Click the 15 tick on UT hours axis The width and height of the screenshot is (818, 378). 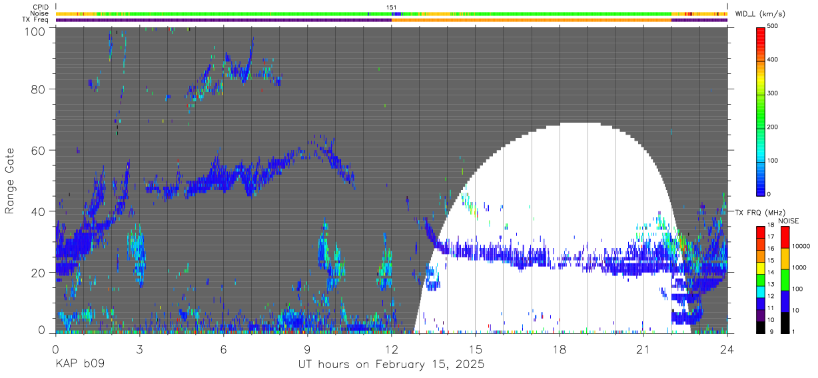(475, 349)
